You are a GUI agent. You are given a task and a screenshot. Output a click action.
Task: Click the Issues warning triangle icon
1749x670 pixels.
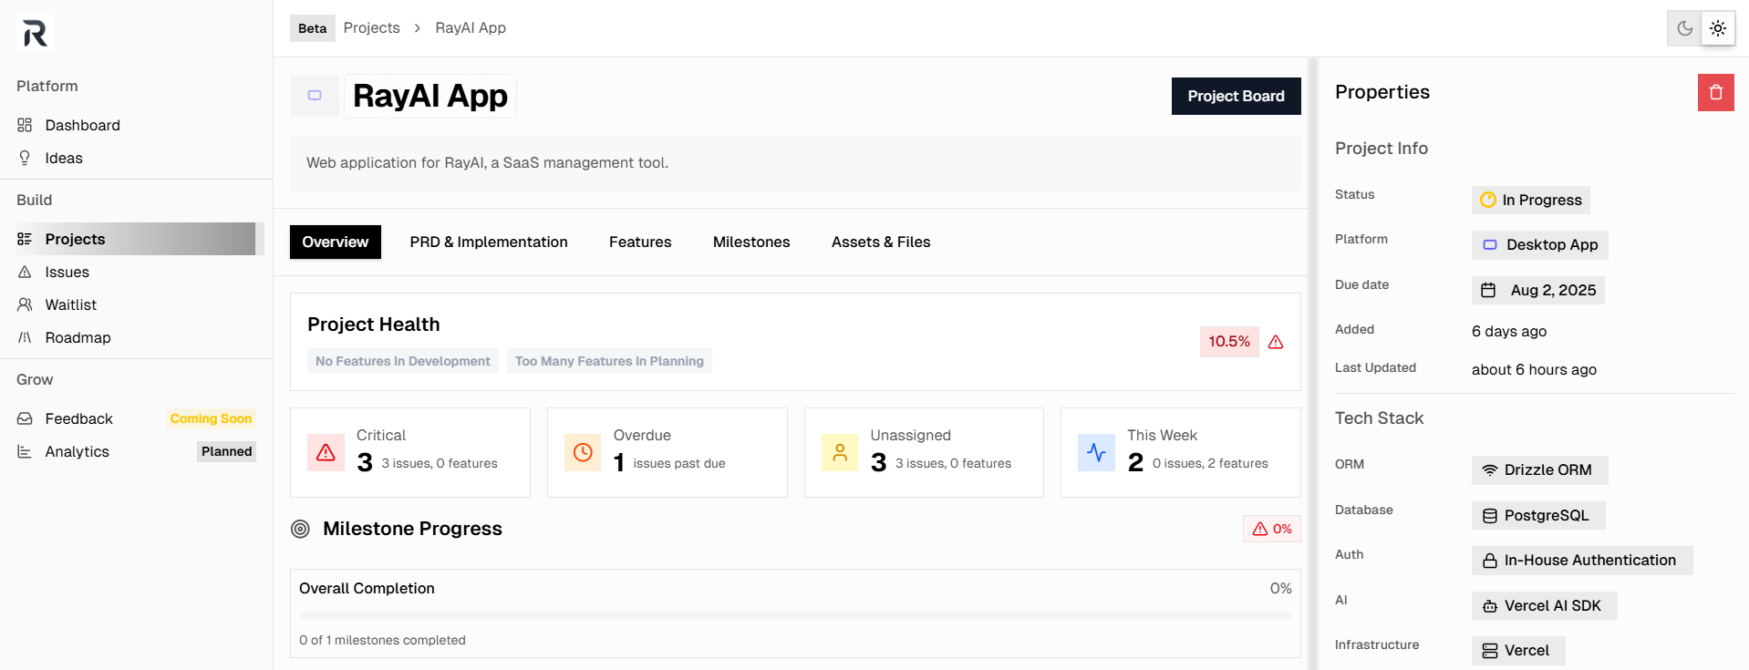pyautogui.click(x=25, y=272)
